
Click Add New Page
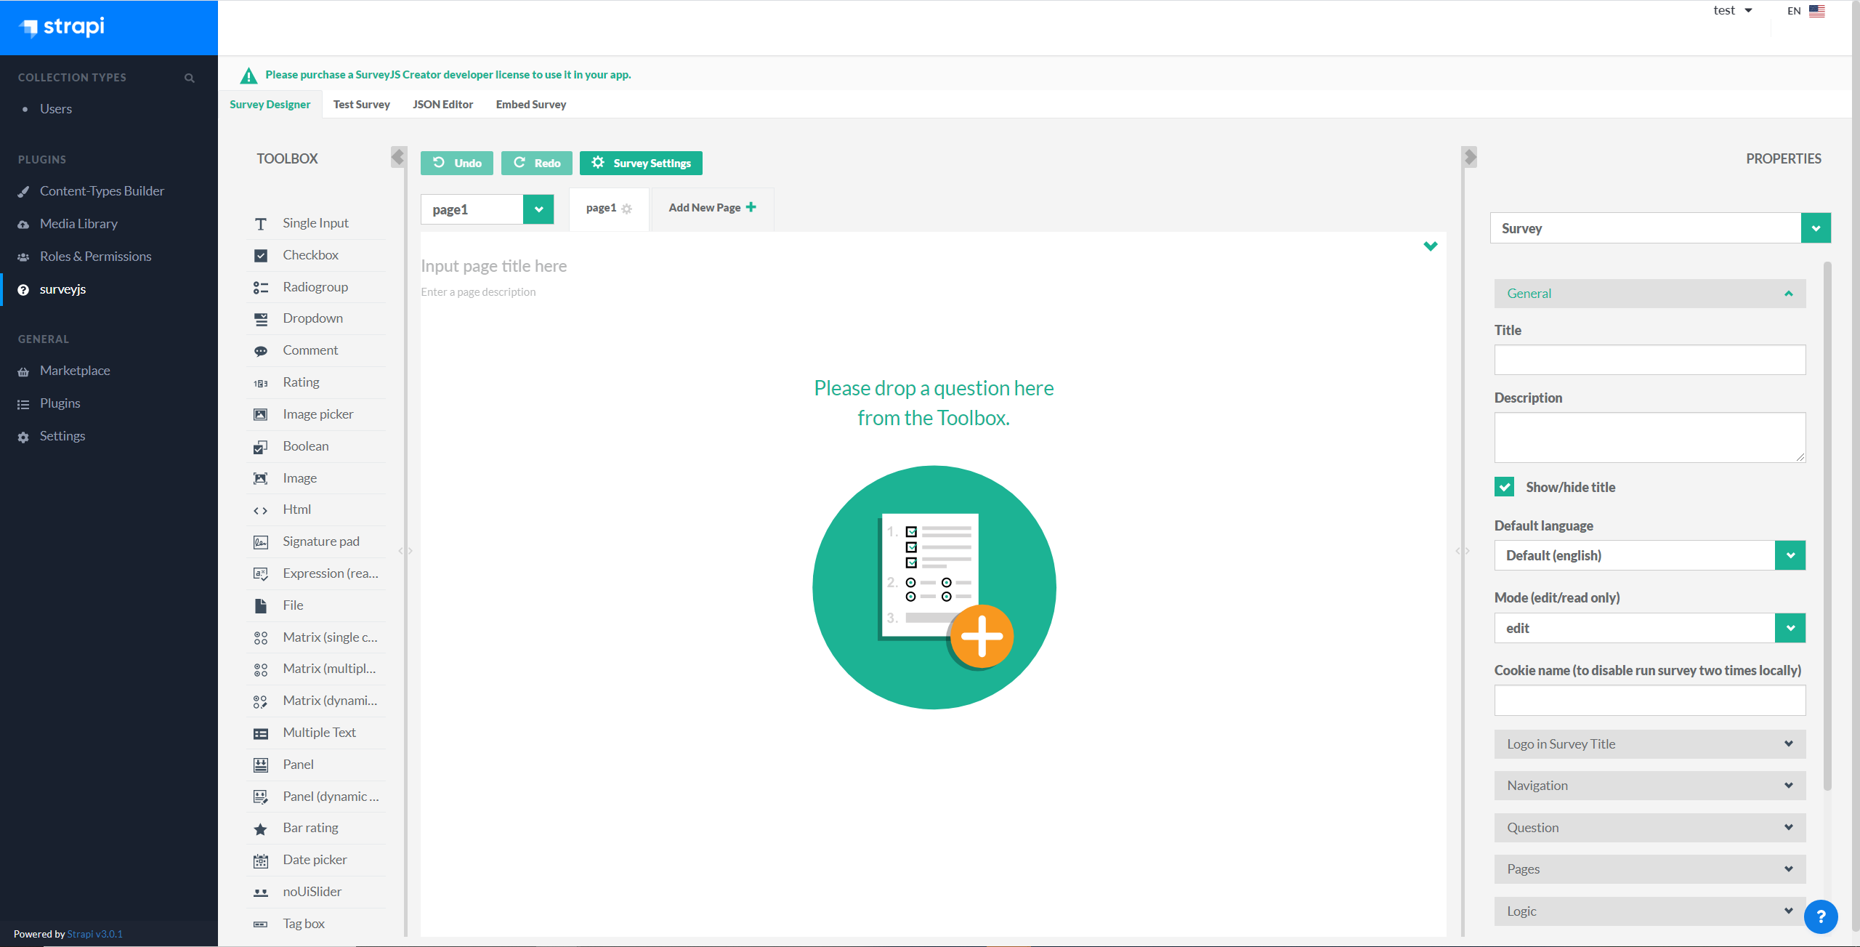pyautogui.click(x=712, y=208)
